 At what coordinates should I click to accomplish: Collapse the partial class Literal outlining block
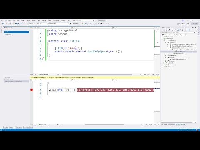(47, 41)
